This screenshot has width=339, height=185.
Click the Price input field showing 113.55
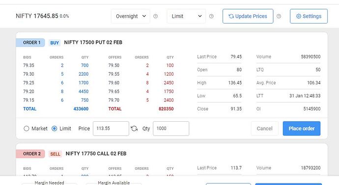click(111, 129)
